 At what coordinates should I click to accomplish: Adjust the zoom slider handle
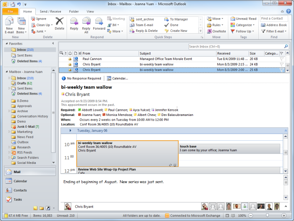(x=268, y=216)
